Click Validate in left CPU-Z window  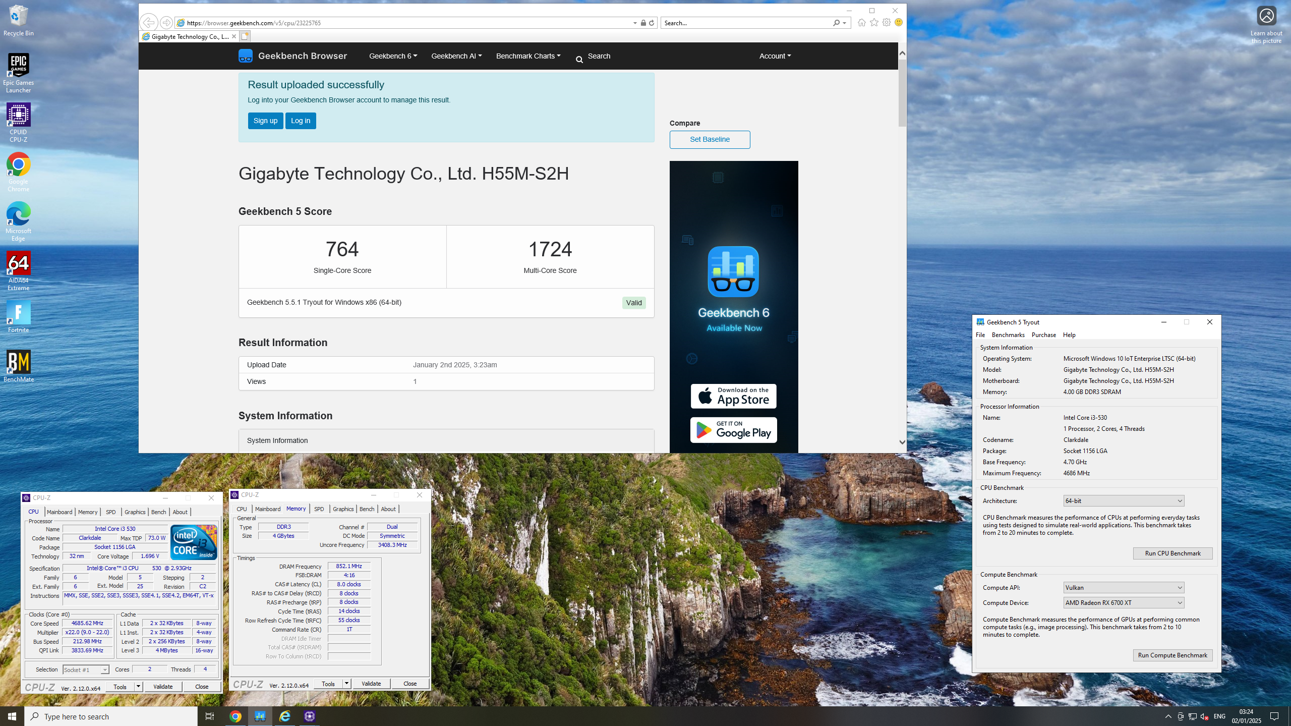[163, 687]
